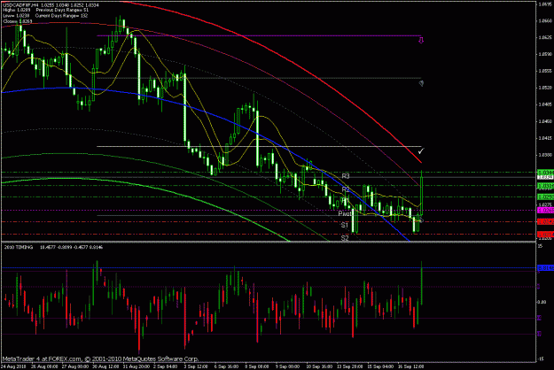Click the 13 Sep 20:00 time label
This screenshot has height=370, width=554.
point(350,366)
